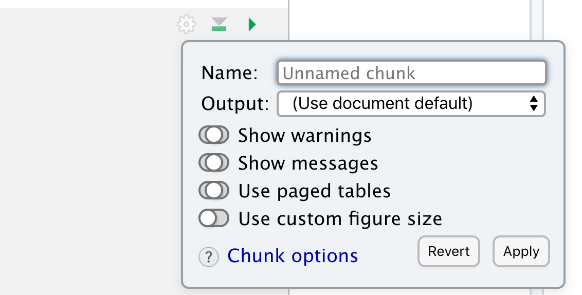Click the Show warnings label text
This screenshot has width=582, height=295.
click(x=305, y=136)
